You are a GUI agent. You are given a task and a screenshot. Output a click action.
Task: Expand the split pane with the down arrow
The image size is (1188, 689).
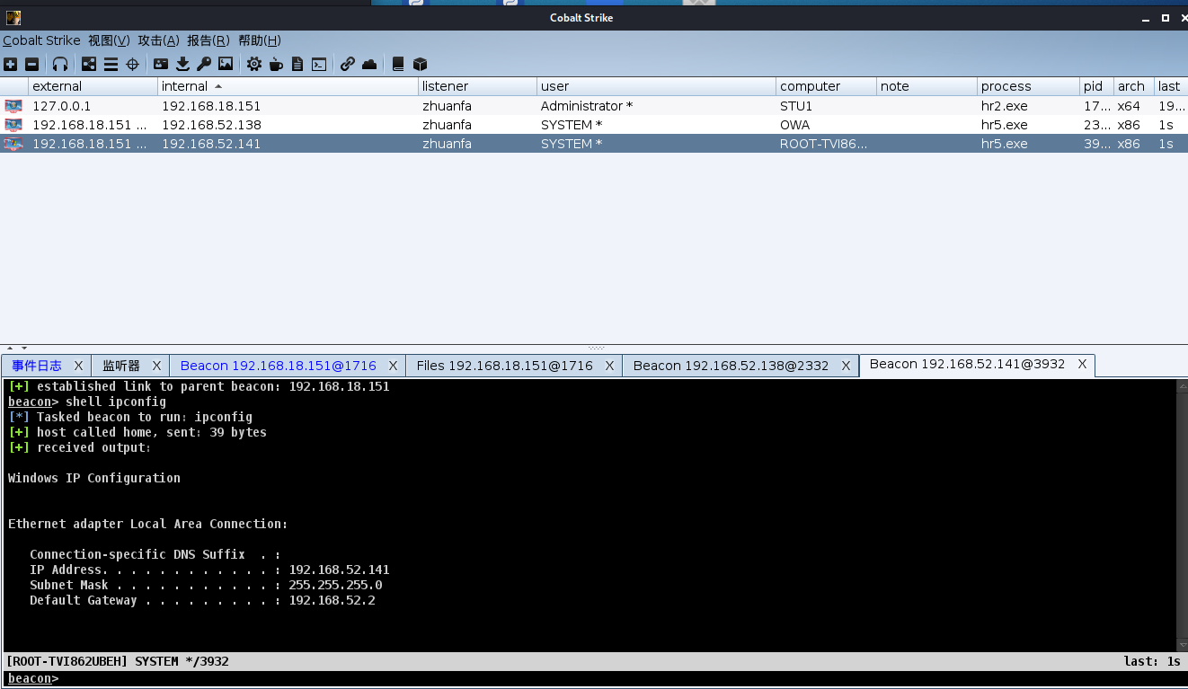pos(24,348)
